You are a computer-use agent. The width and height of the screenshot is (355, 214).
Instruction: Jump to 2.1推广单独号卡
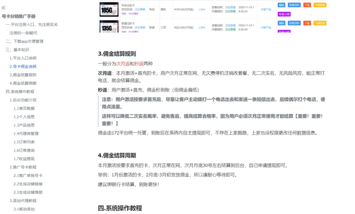28,175
